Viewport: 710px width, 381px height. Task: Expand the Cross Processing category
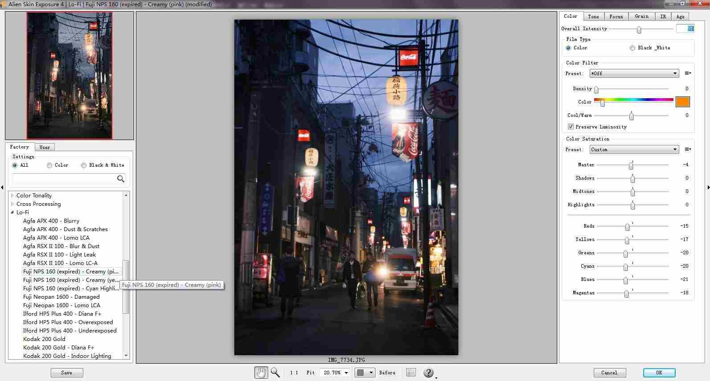tap(12, 204)
